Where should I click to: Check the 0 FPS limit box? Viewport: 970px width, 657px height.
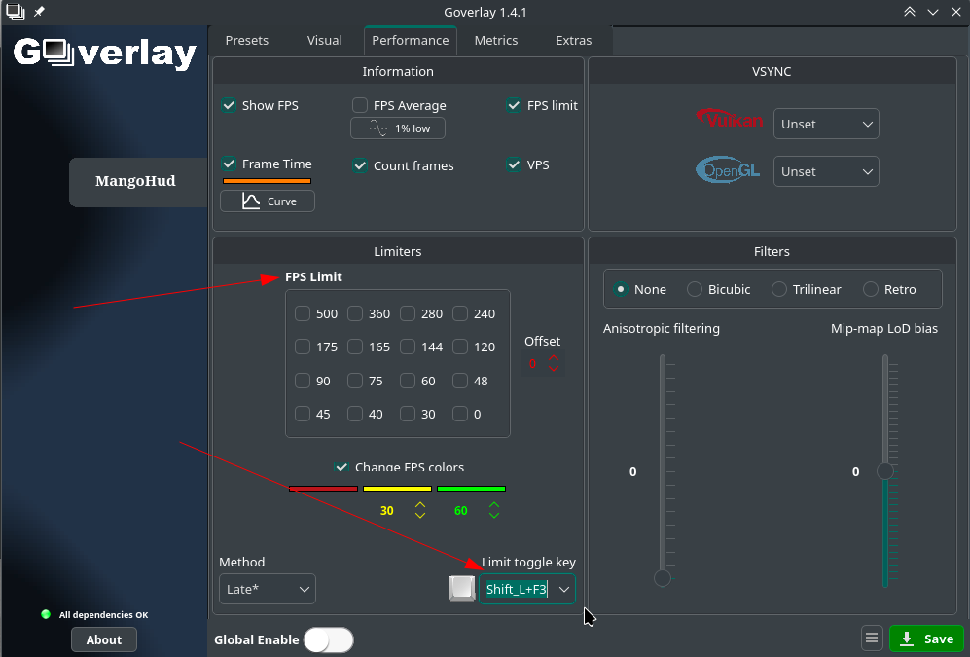(x=460, y=414)
